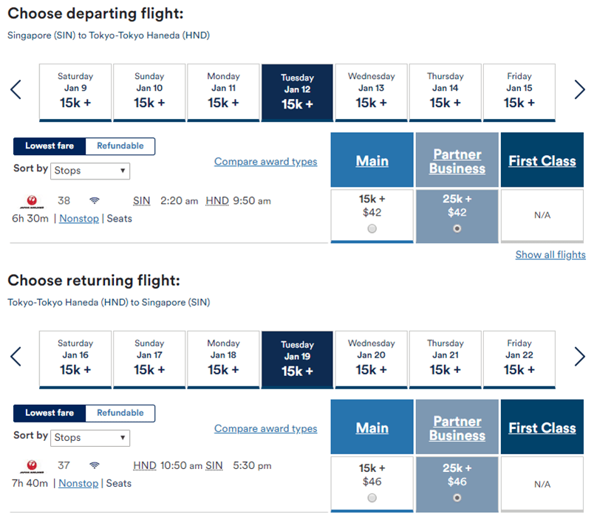Click departing First Class column header
This screenshot has width=597, height=517.
542,161
